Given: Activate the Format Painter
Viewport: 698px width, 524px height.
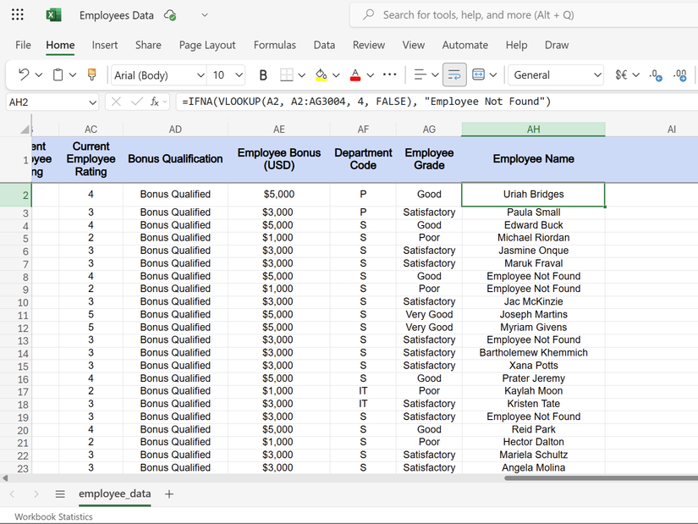Looking at the screenshot, I should pyautogui.click(x=91, y=74).
